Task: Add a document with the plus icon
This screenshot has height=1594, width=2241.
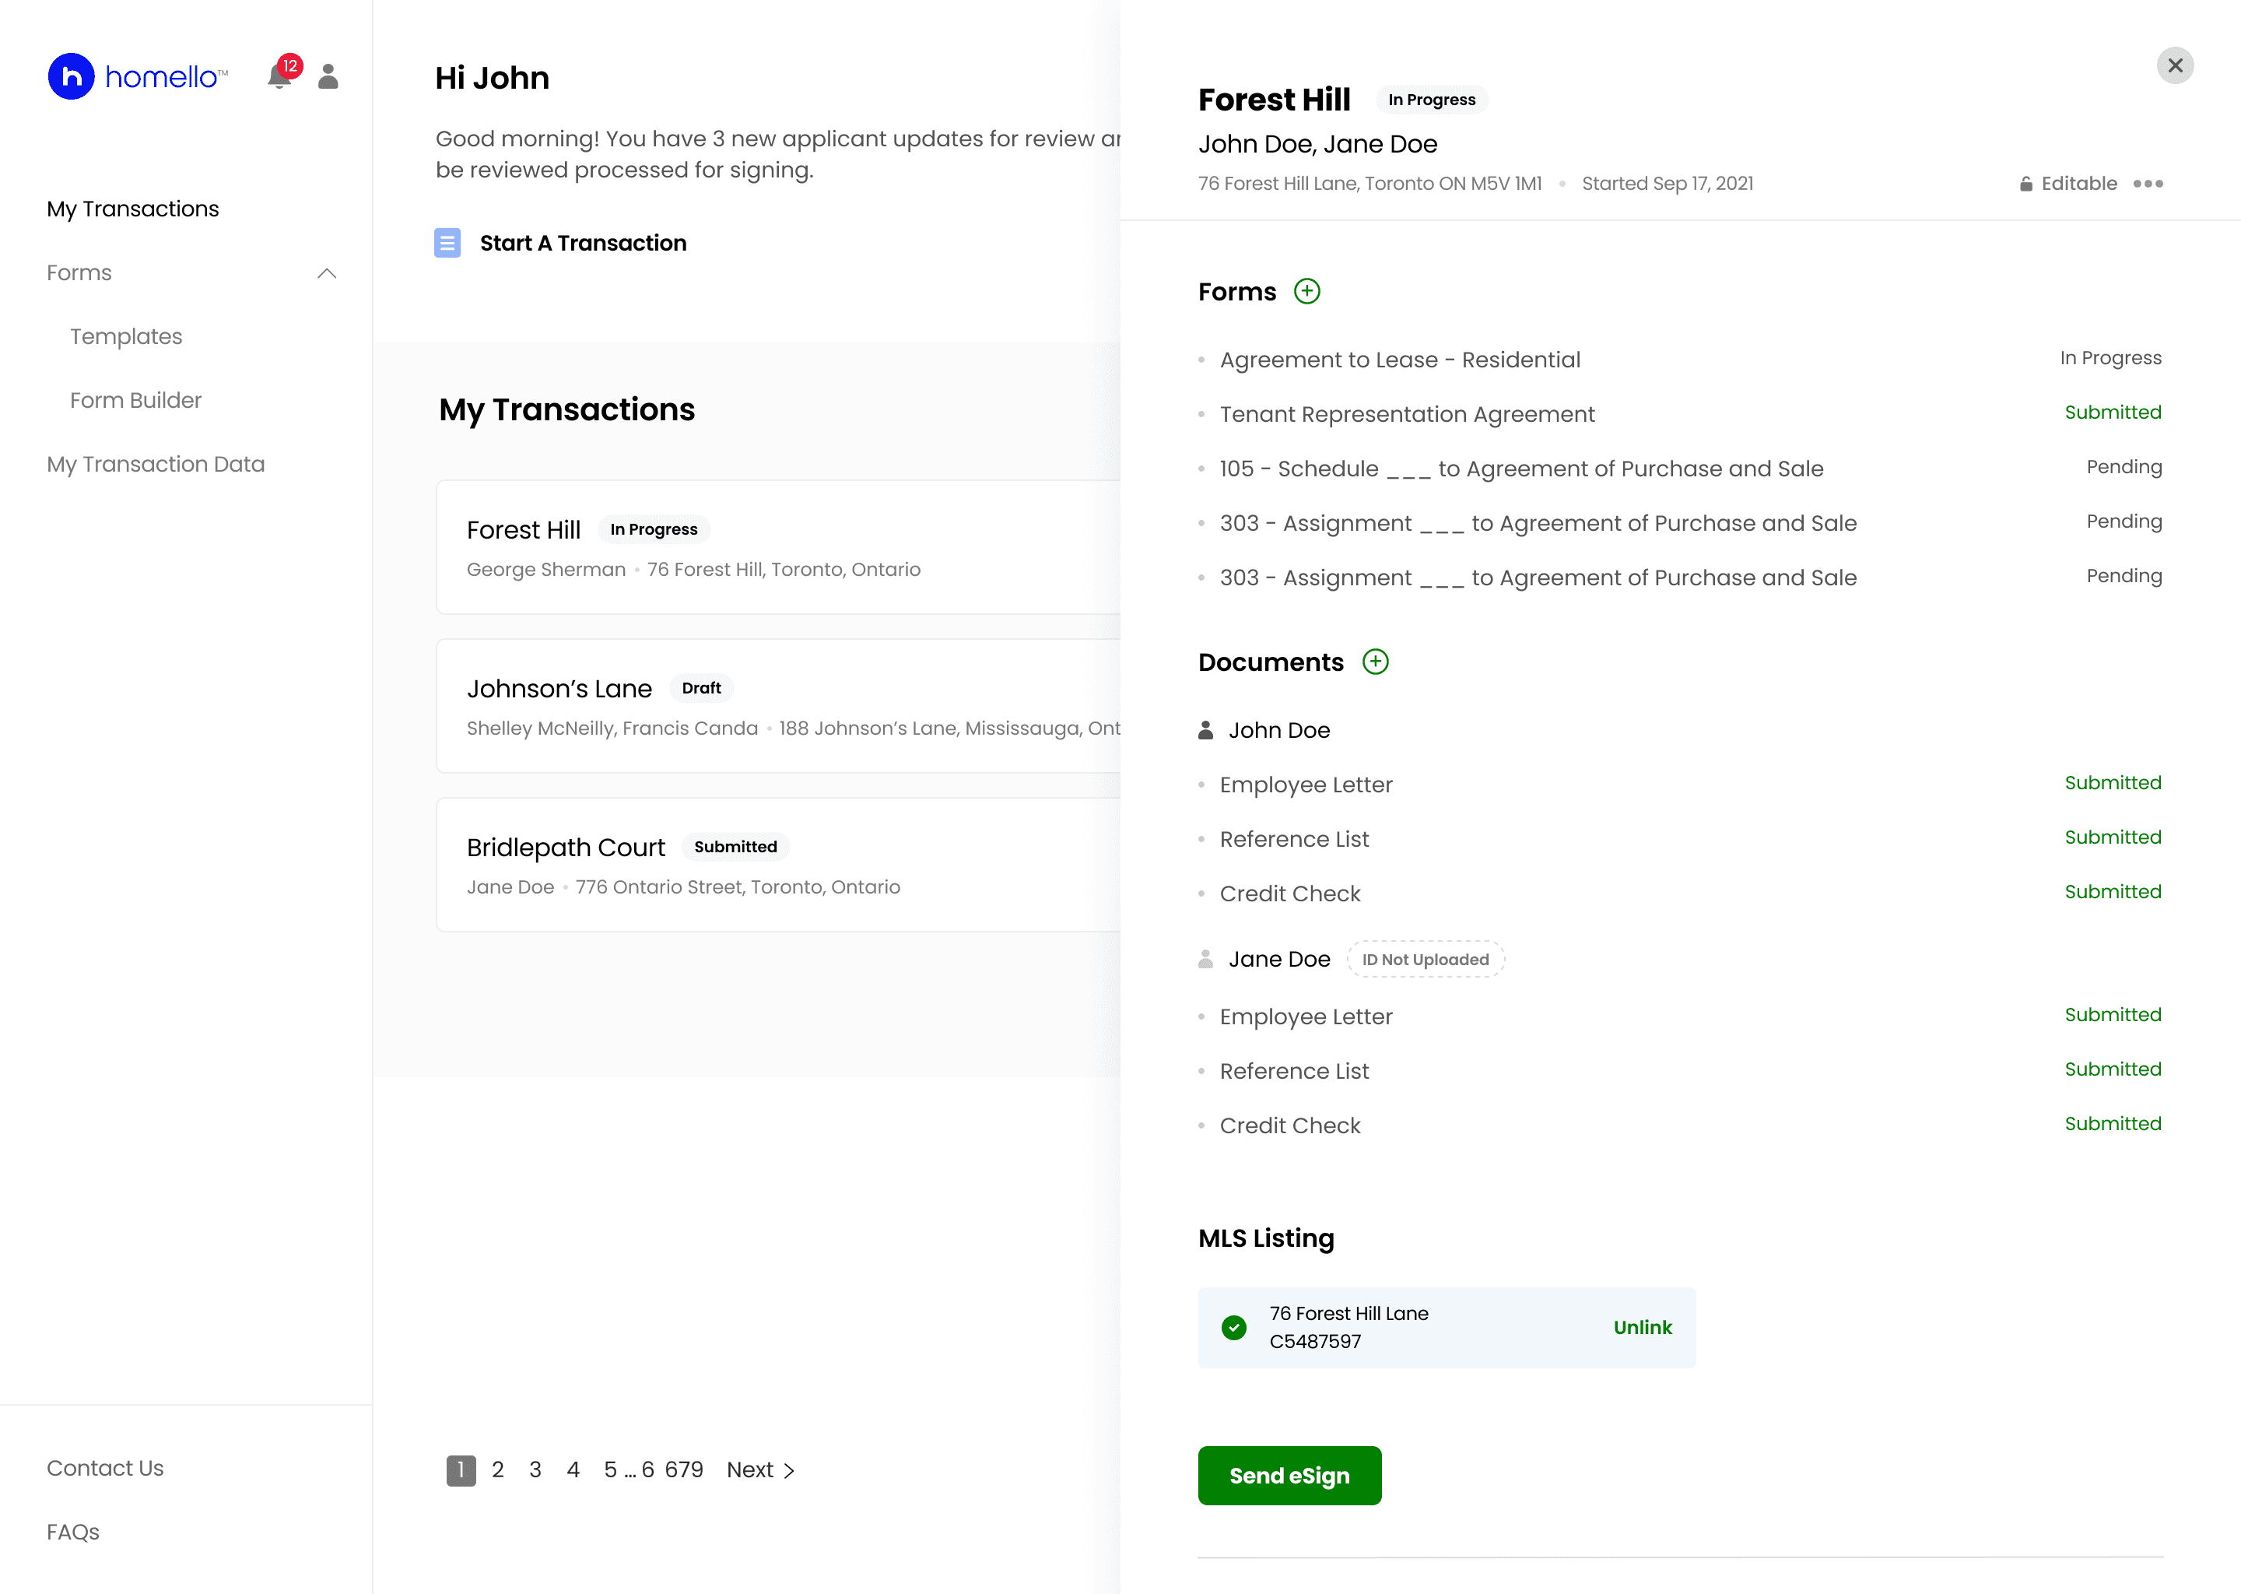Action: click(x=1376, y=662)
